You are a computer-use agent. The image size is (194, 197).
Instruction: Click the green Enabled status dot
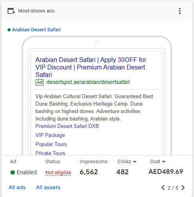13,172
